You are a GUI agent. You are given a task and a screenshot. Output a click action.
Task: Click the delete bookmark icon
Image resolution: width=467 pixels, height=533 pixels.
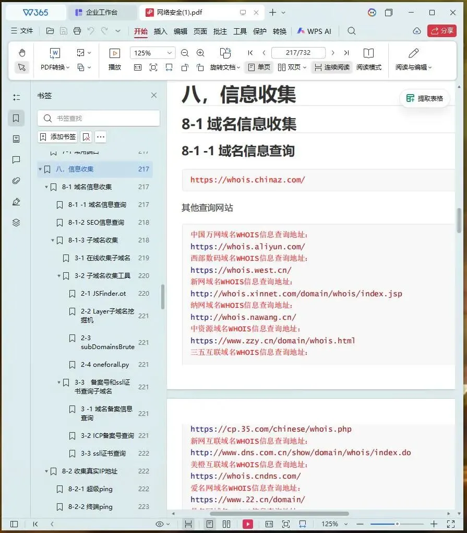coord(86,137)
